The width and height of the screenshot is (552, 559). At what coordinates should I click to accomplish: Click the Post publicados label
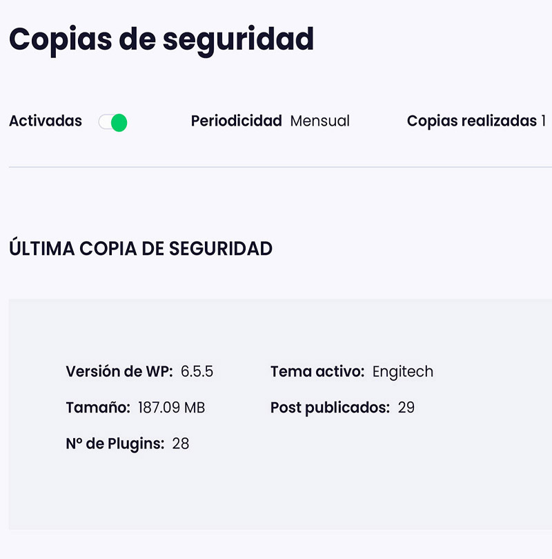[330, 408]
